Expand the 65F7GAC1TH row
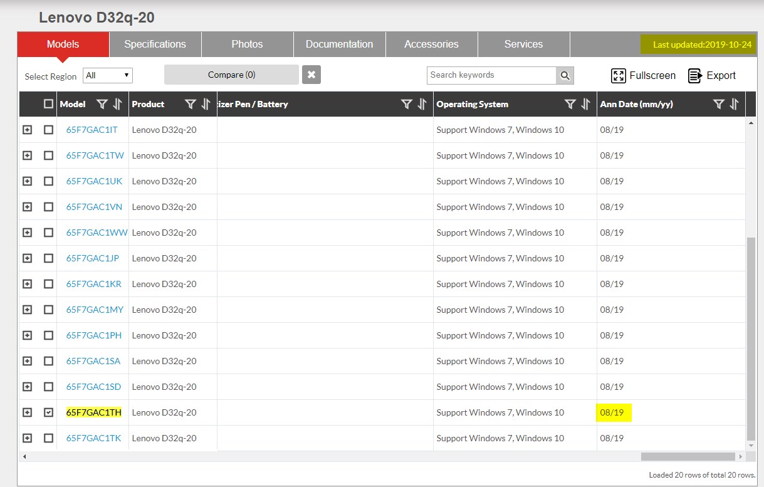 pyautogui.click(x=27, y=412)
